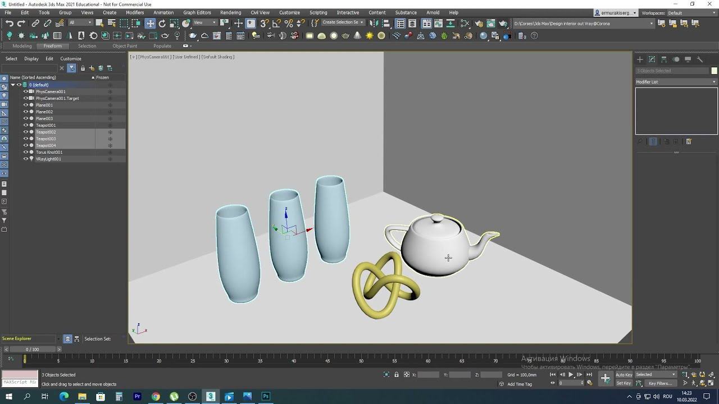Open Create Selection Set dropdown
719x404 pixels.
[343, 22]
